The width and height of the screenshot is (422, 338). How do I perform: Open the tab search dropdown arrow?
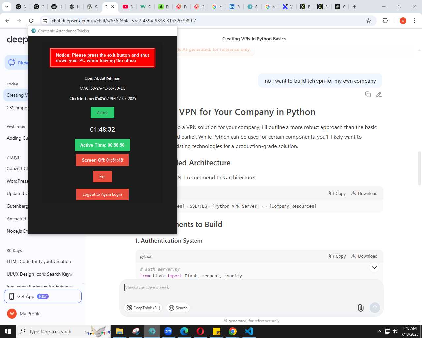tap(6, 7)
